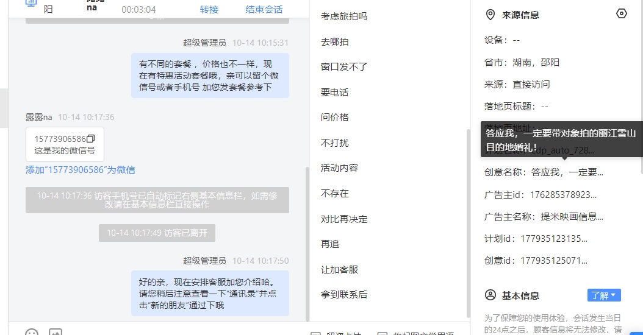Select quick reply 考虑旅拍吗

tap(343, 16)
